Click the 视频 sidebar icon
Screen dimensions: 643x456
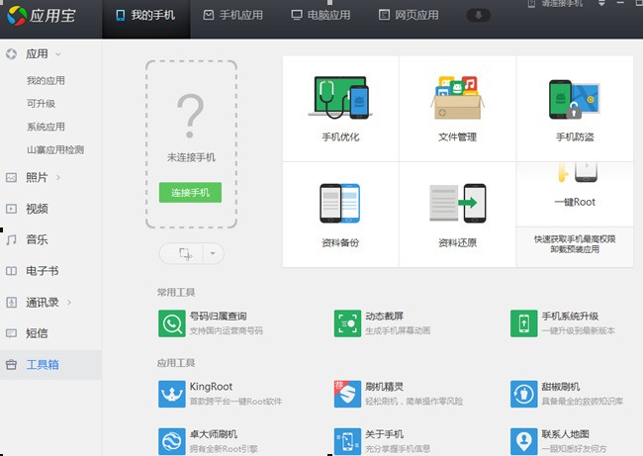12,209
